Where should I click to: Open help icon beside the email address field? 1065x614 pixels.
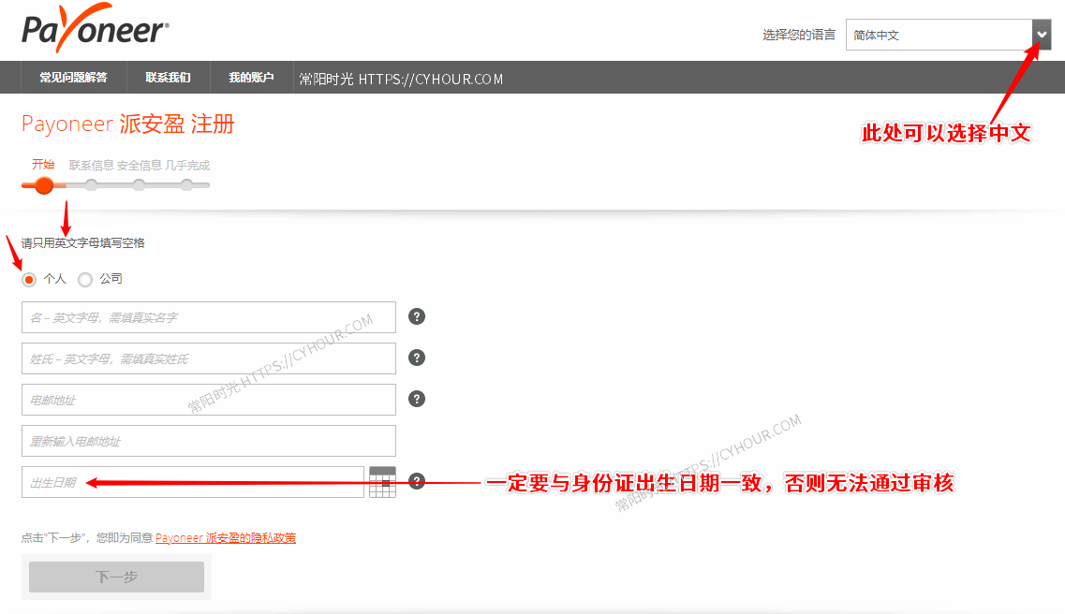[x=417, y=399]
